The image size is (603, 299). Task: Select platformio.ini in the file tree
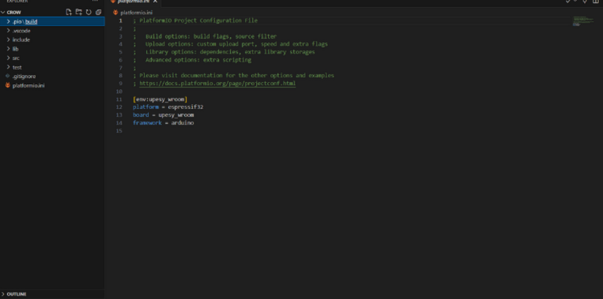coord(52,85)
